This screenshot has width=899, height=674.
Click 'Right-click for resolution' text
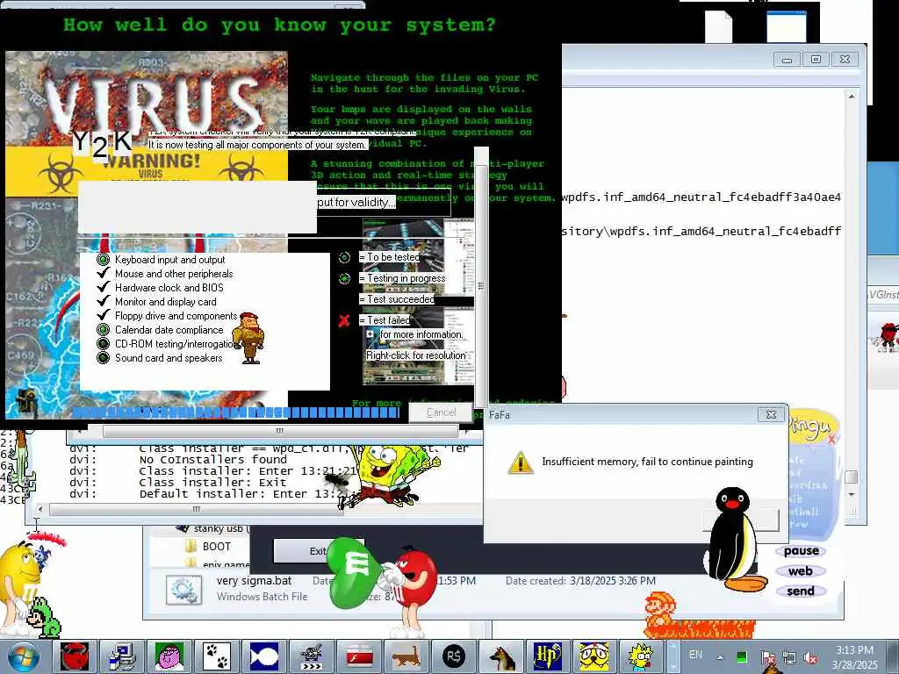[x=415, y=355]
